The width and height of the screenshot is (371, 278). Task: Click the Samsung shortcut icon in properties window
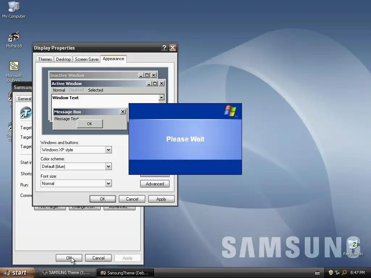(x=26, y=112)
